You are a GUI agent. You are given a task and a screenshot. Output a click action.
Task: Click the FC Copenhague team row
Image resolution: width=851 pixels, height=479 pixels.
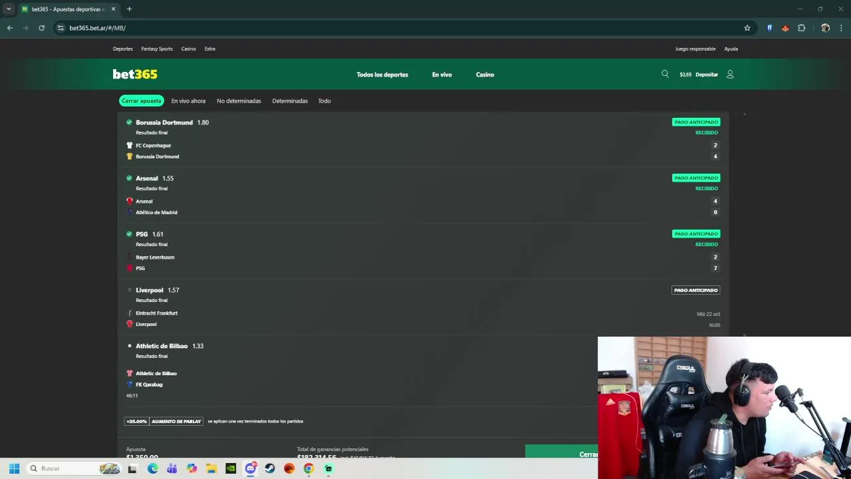click(423, 145)
